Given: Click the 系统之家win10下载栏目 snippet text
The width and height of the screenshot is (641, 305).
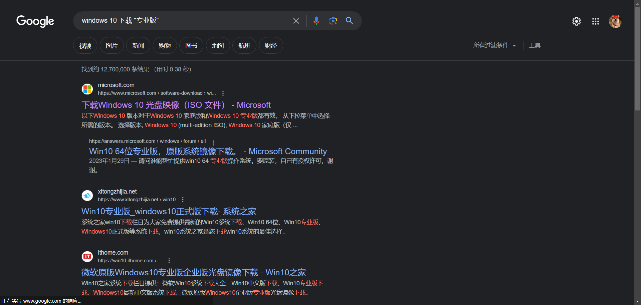Looking at the screenshot, I should 202,227.
